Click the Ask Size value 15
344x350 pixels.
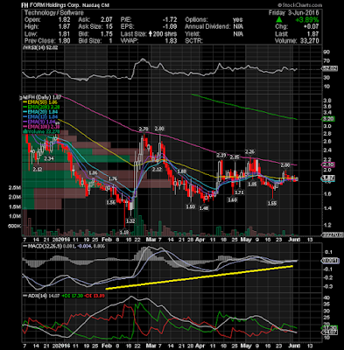(x=109, y=27)
